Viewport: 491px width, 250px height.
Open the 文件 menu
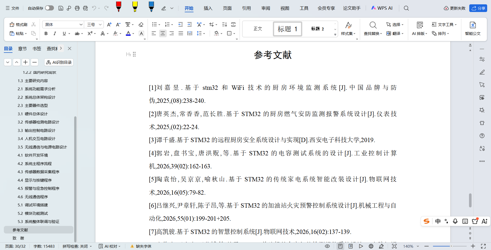(x=13, y=8)
